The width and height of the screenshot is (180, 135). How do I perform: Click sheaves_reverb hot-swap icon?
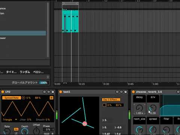coord(178,92)
